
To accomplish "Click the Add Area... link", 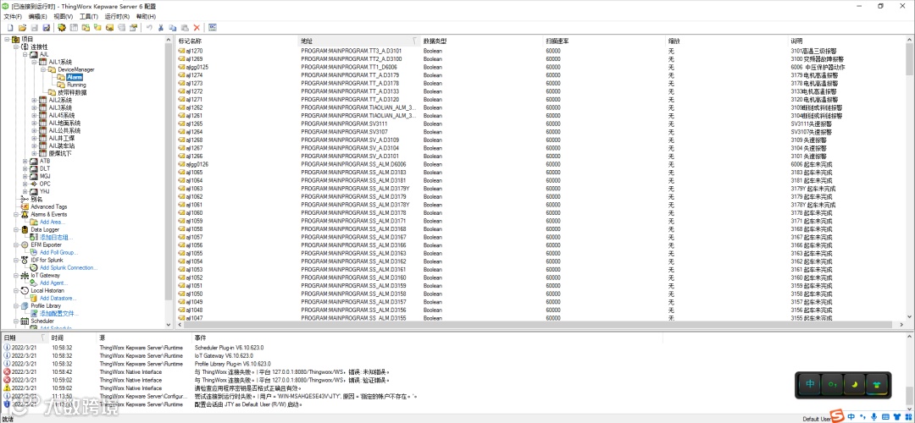I will tap(53, 222).
